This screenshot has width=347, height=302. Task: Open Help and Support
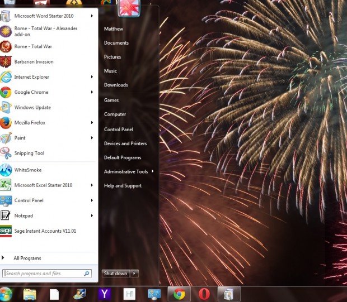[x=123, y=186]
